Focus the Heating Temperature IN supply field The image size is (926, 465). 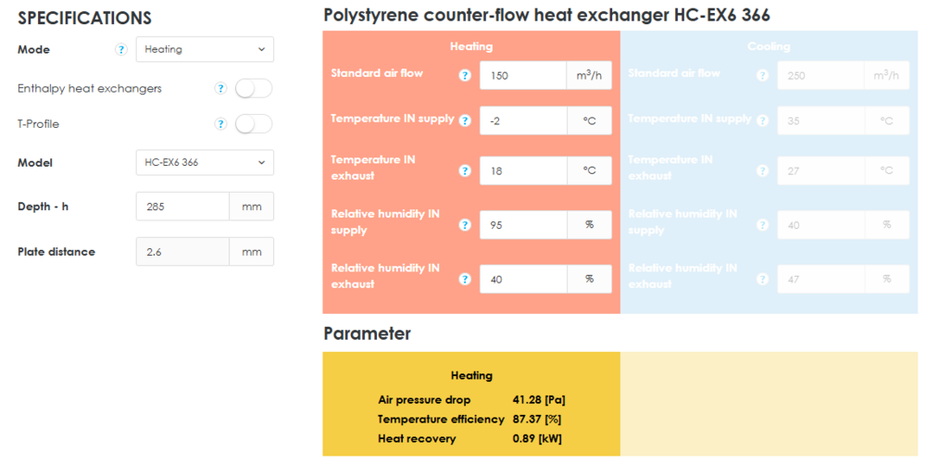(523, 121)
